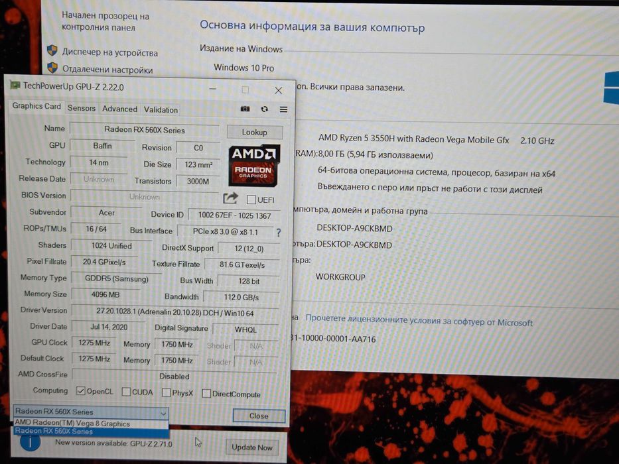Open Диспечер на устройства link

tap(109, 52)
